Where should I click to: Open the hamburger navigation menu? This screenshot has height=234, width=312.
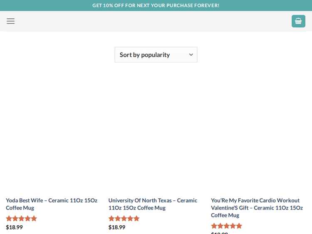coord(10,21)
